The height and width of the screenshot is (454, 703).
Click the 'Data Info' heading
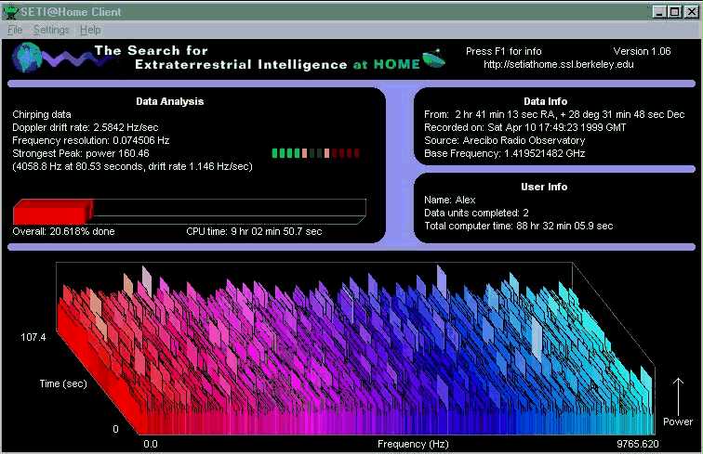(545, 101)
